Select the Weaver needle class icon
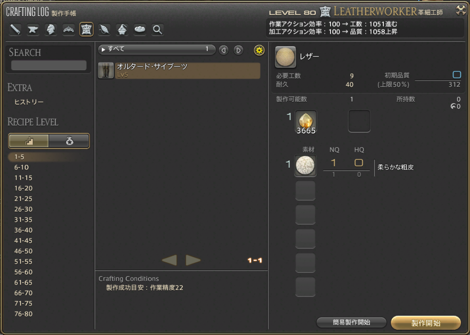 (x=104, y=30)
